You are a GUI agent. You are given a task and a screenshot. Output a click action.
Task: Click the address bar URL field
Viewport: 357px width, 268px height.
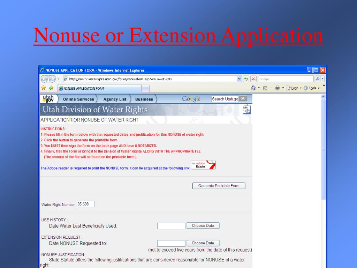150,79
